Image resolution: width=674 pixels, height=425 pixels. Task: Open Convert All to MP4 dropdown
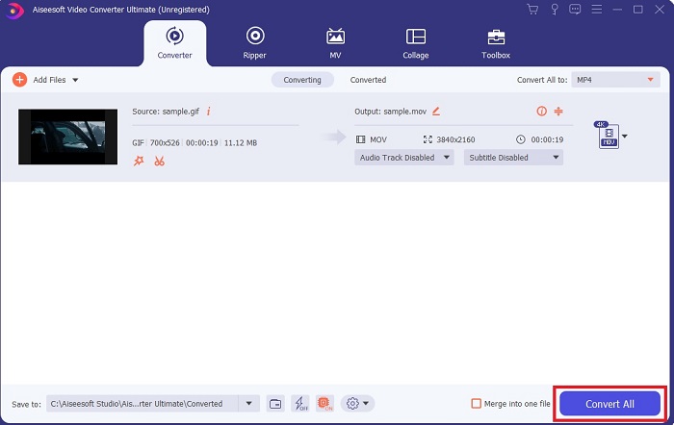click(615, 80)
